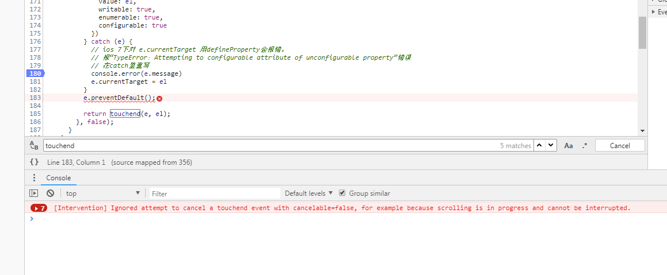Click the console prompt arrow
Screen dimensions: 667x275
pos(31,219)
